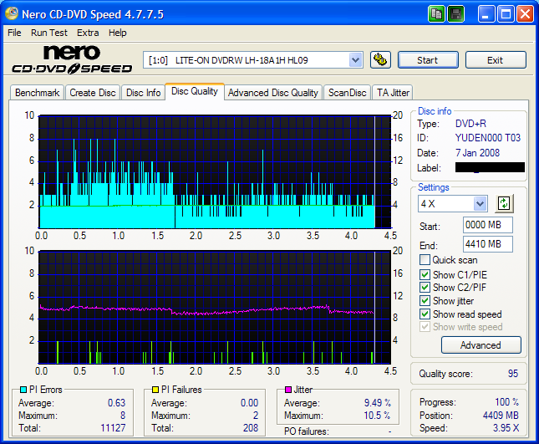Image resolution: width=539 pixels, height=444 pixels.
Task: Click the save floppy disk icon
Action: click(x=455, y=13)
